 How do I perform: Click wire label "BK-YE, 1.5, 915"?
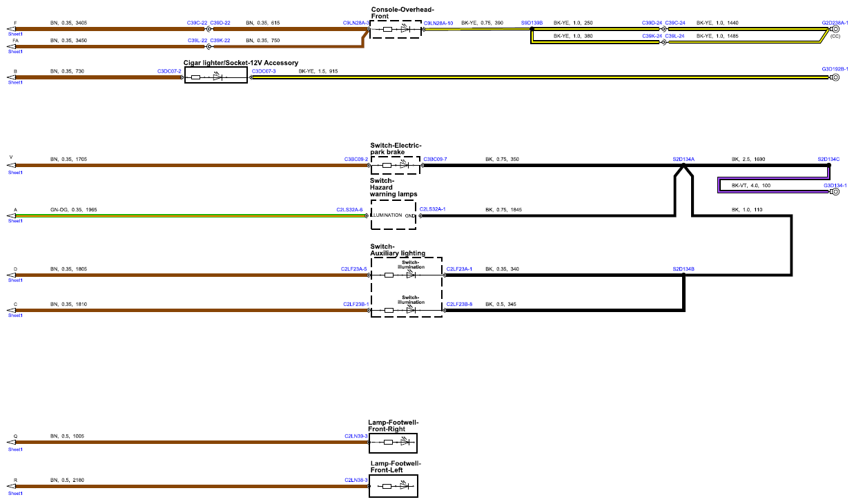(x=318, y=71)
